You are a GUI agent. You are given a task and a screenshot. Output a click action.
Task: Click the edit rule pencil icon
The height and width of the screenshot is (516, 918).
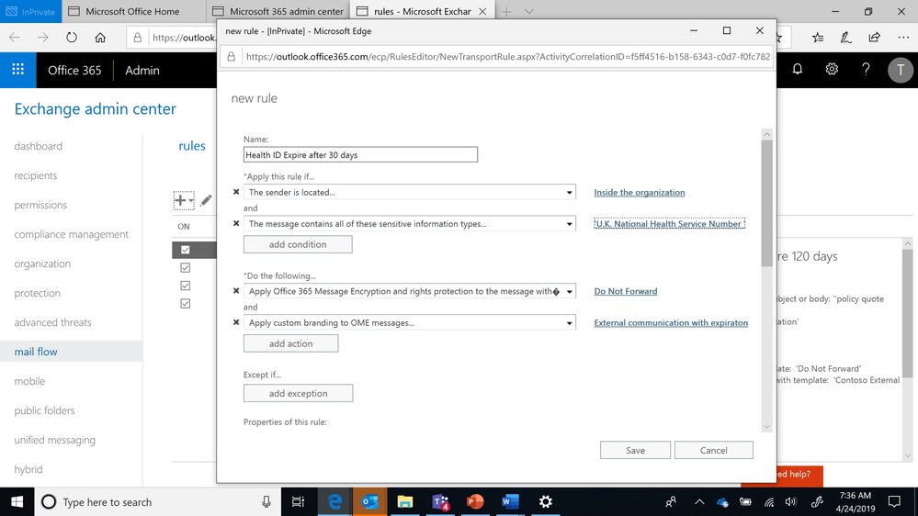206,200
